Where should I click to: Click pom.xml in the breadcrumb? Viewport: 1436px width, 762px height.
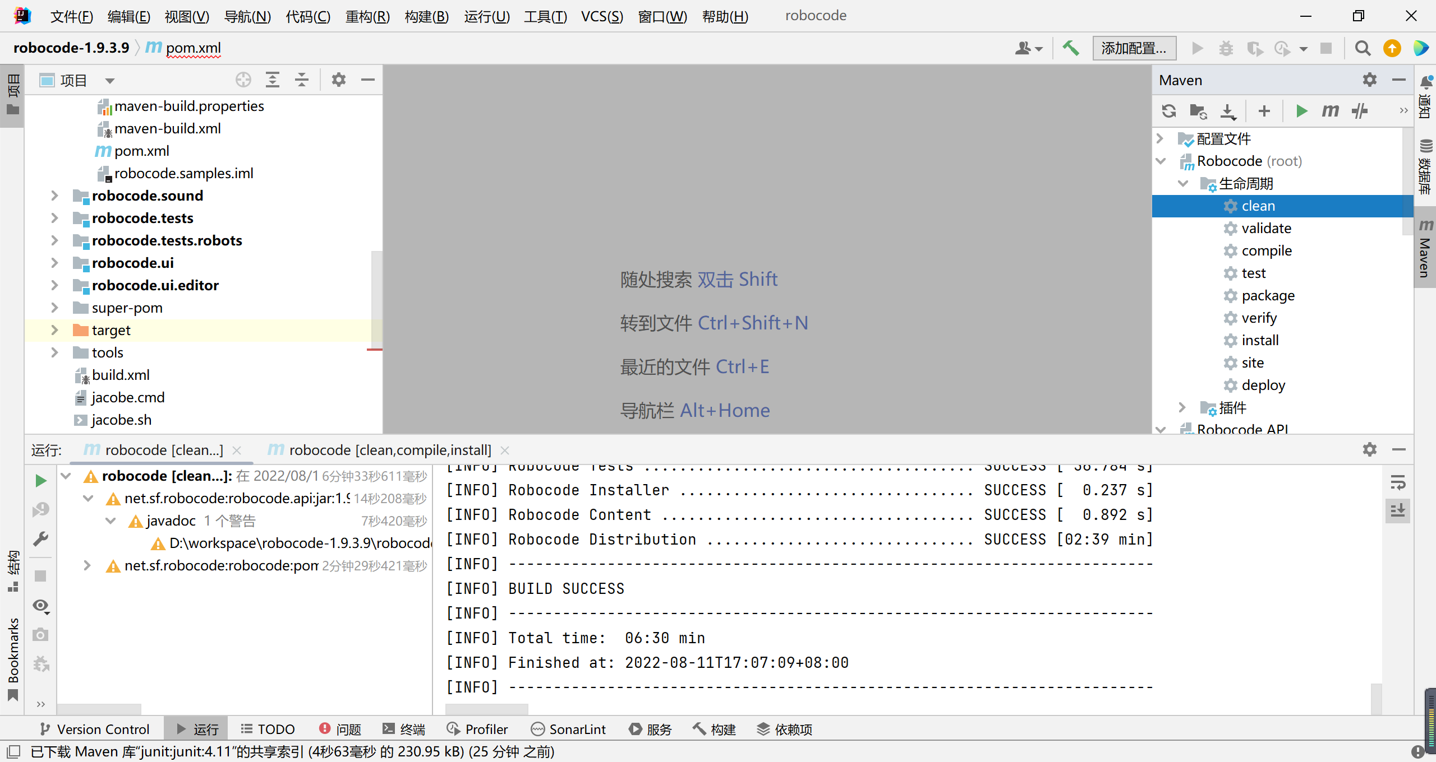pyautogui.click(x=193, y=48)
